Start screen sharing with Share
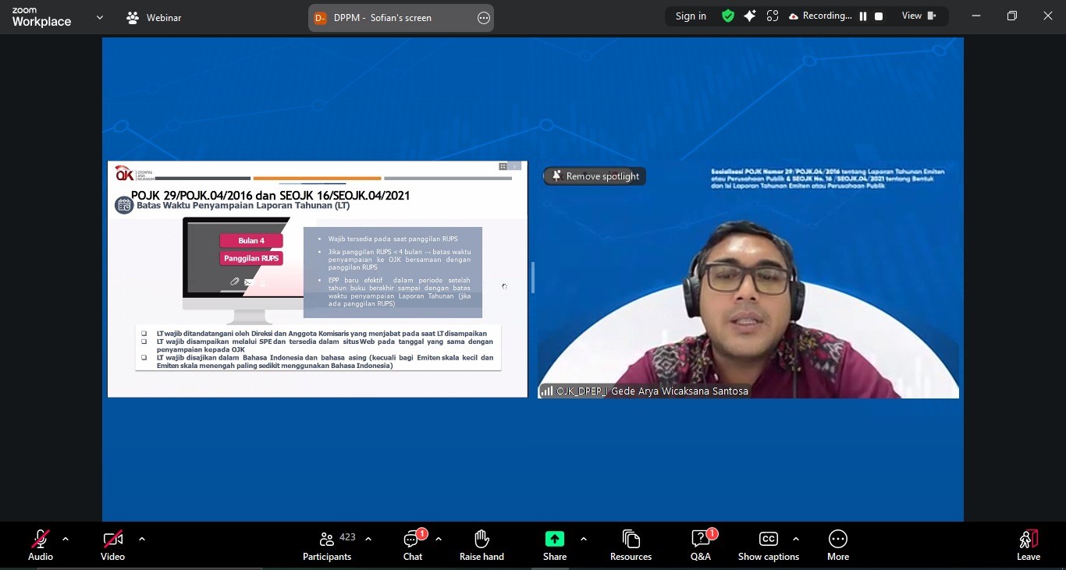Image resolution: width=1066 pixels, height=570 pixels. tap(554, 545)
